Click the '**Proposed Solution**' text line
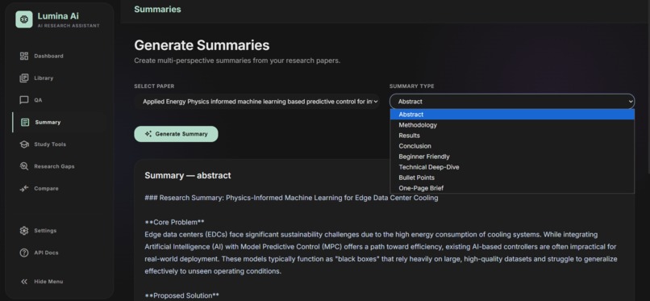Screen dimensions: 650x301 [182, 295]
